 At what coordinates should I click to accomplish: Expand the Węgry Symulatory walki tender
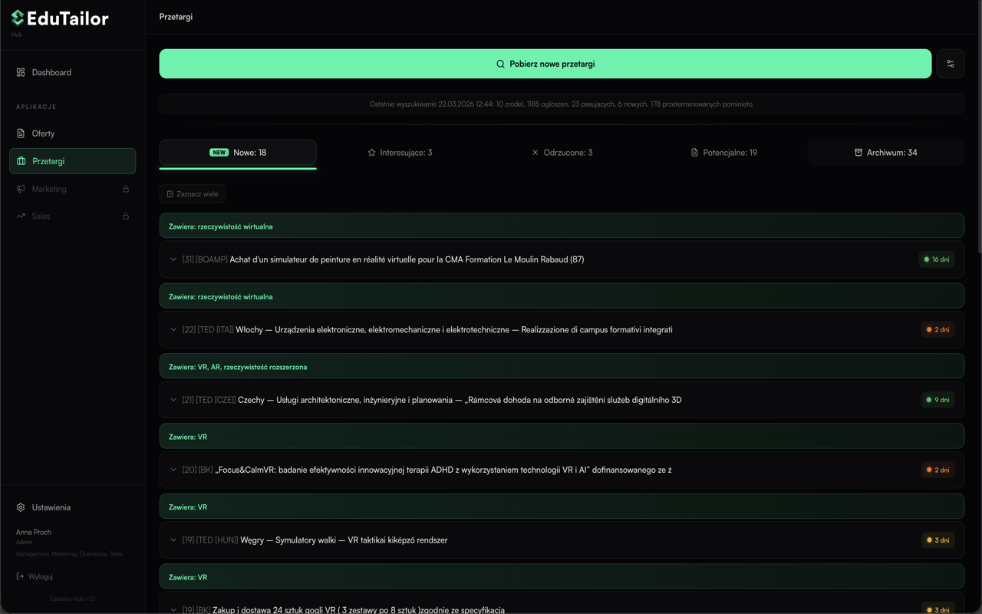tap(173, 540)
